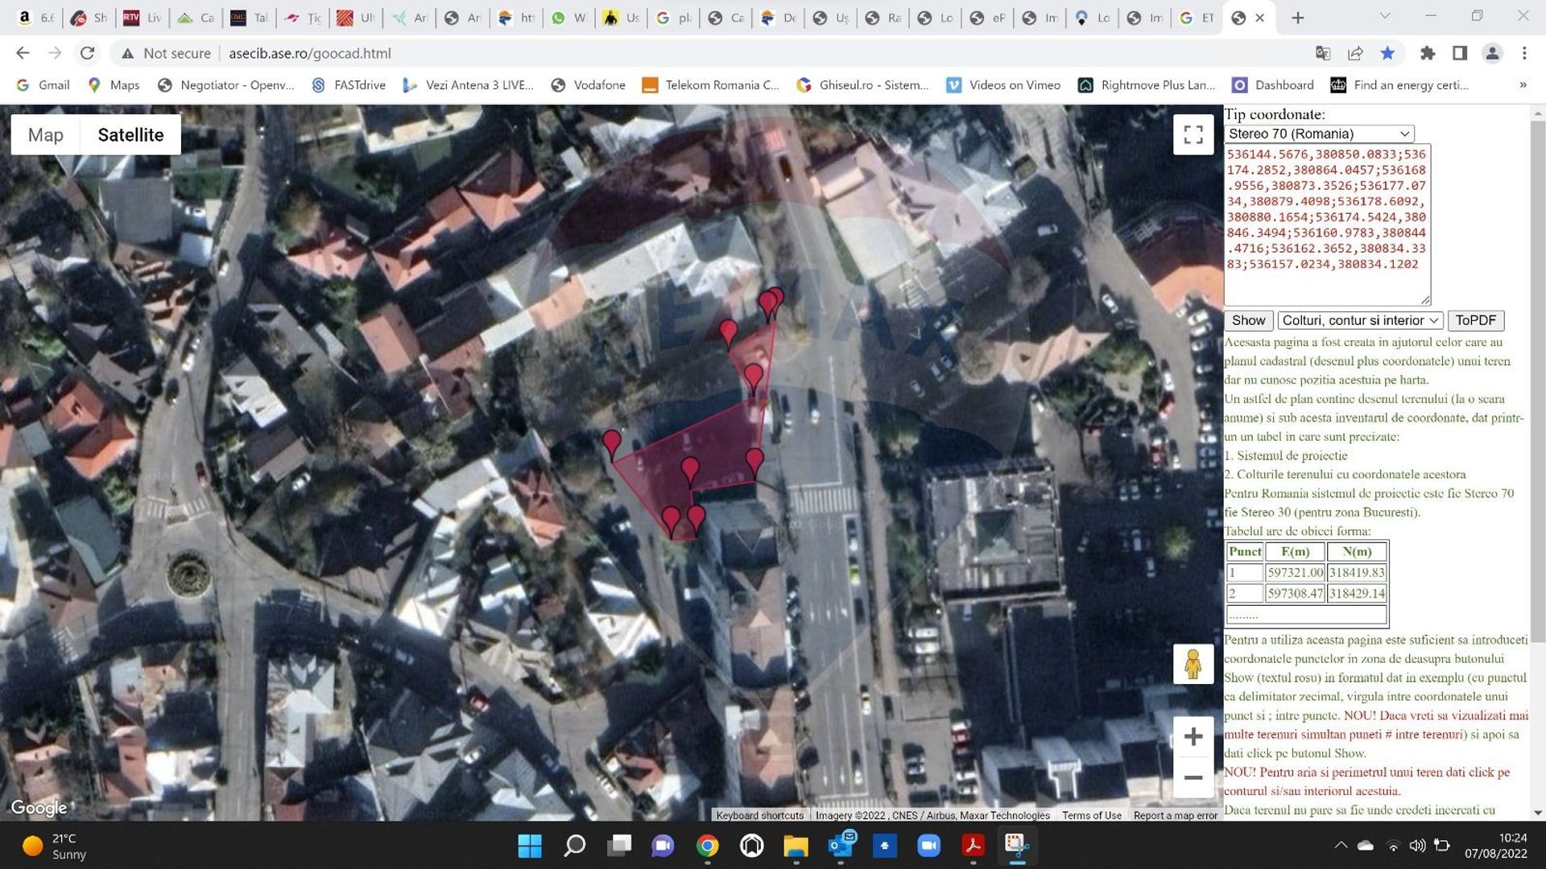Open browser side panel toggle
1546x869 pixels.
tap(1459, 53)
